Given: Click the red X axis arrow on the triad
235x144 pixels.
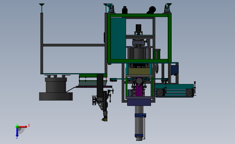Looking at the screenshot, I should tap(23, 127).
